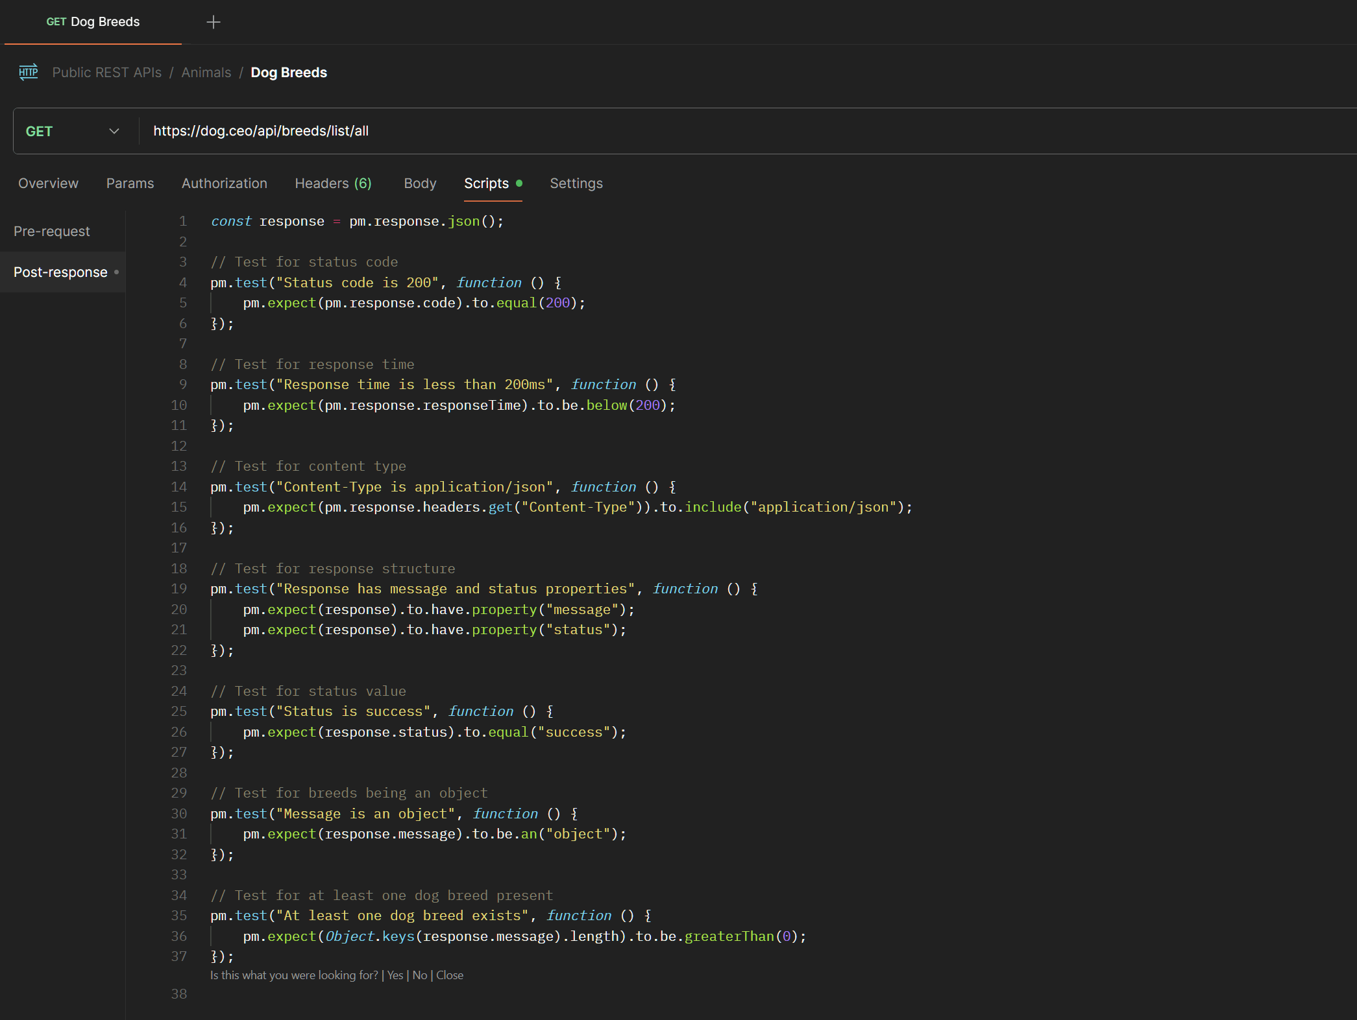
Task: Open the request Settings tab
Action: (576, 184)
